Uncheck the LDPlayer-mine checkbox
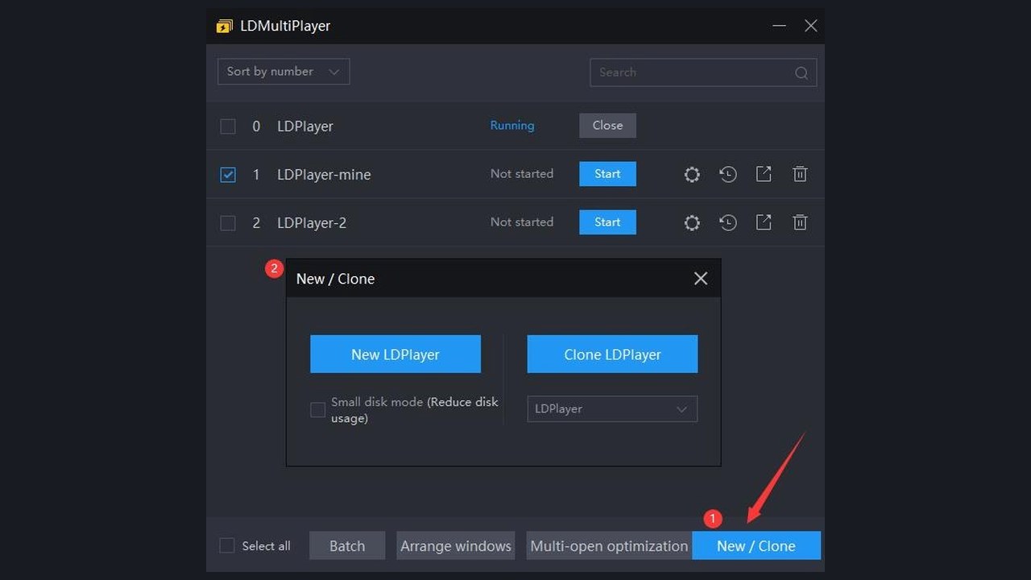 coord(228,174)
